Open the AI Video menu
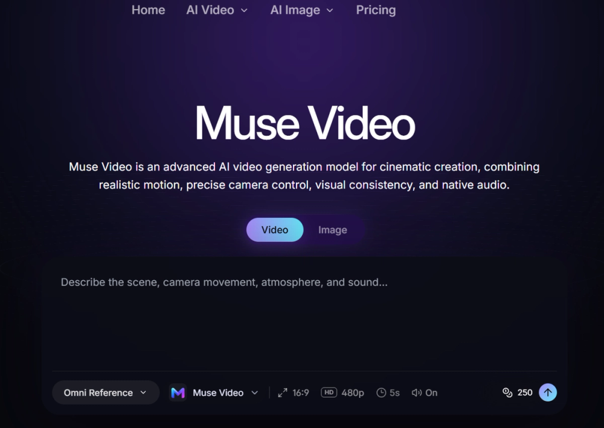 point(217,10)
